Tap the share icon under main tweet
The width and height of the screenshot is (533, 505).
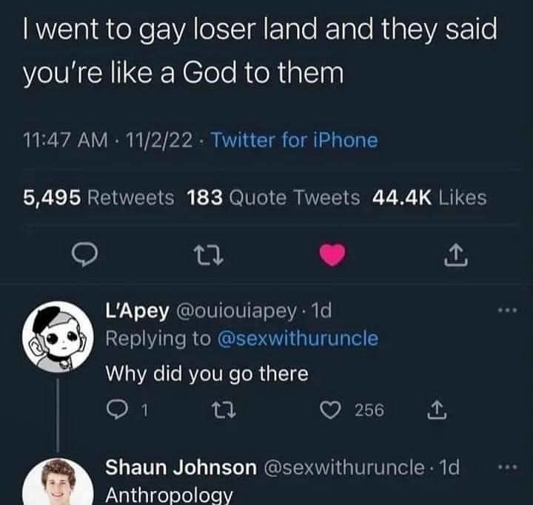[456, 254]
